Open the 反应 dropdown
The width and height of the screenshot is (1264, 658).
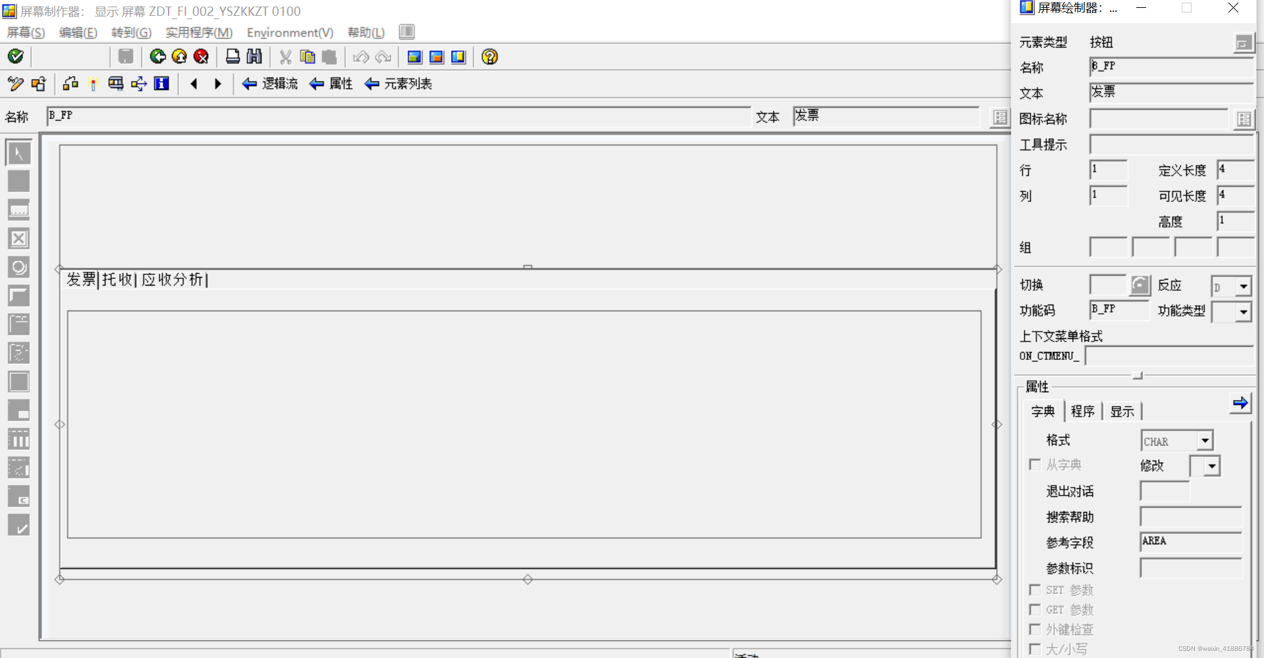tap(1243, 287)
